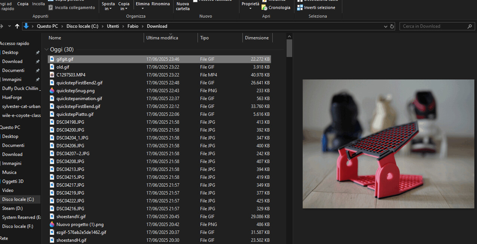Image resolution: width=477 pixels, height=244 pixels.
Task: Select the quickstepanimation.gif file icon
Action: click(52, 99)
